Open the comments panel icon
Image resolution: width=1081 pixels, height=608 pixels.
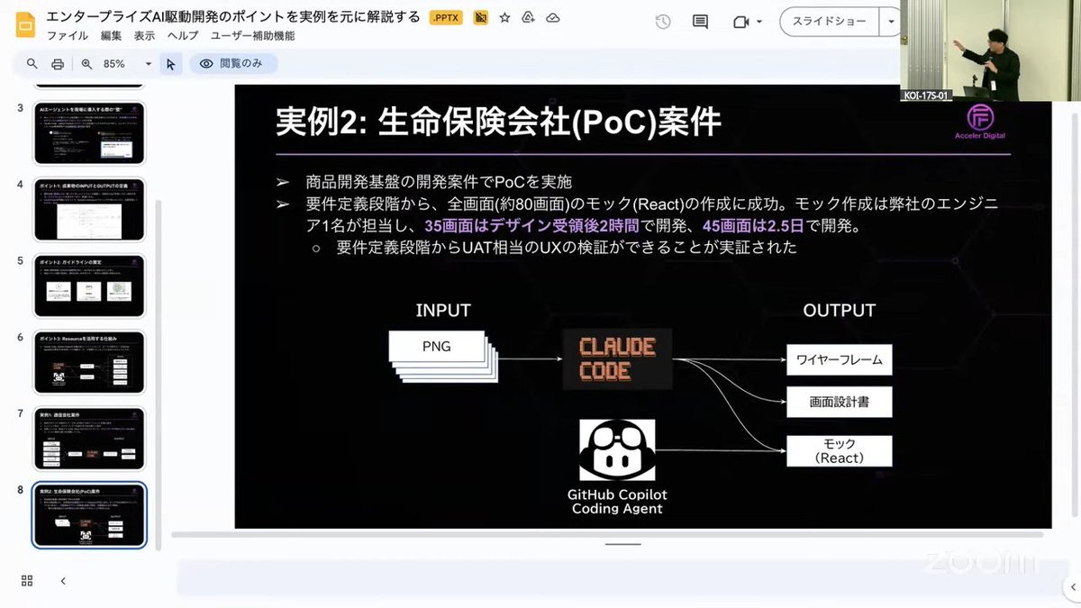700,22
